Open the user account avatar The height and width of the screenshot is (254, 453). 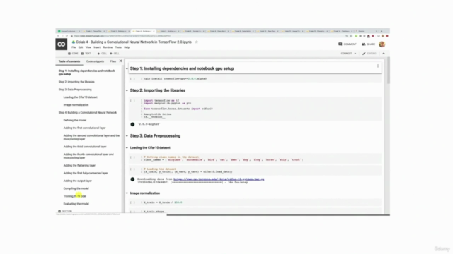coord(382,44)
